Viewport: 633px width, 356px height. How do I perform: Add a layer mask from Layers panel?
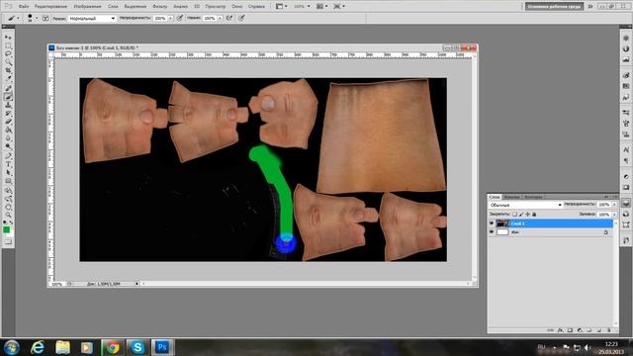click(570, 330)
